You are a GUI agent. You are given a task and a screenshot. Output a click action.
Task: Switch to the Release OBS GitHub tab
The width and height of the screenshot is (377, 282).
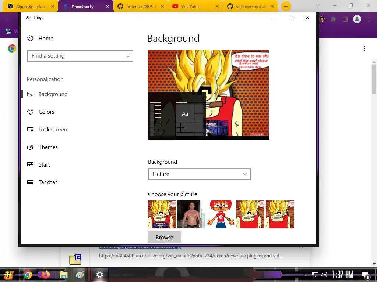tap(140, 7)
